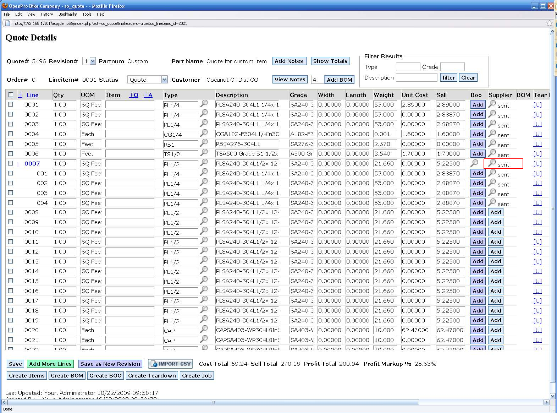Click the Type lookup magnifier for line 0020
Viewport: 557px width, 413px height.
[x=204, y=329]
